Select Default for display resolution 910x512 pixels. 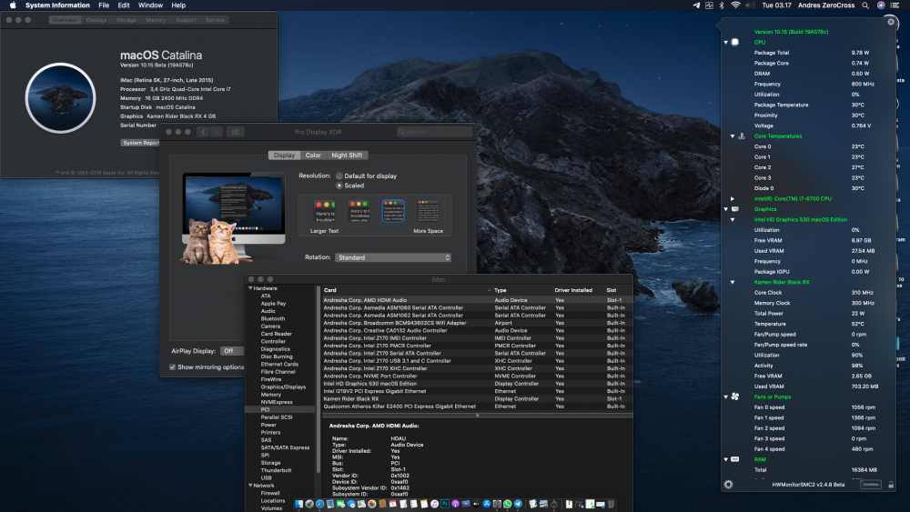[x=339, y=176]
